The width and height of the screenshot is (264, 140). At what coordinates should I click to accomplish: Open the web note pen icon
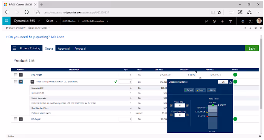[x=240, y=12]
